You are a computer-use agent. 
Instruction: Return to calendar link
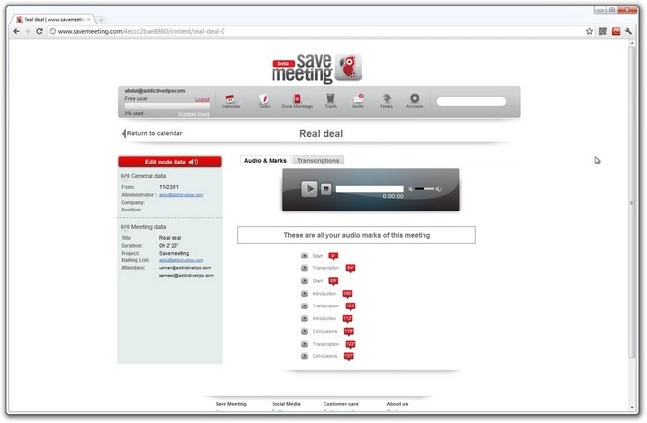(x=152, y=133)
